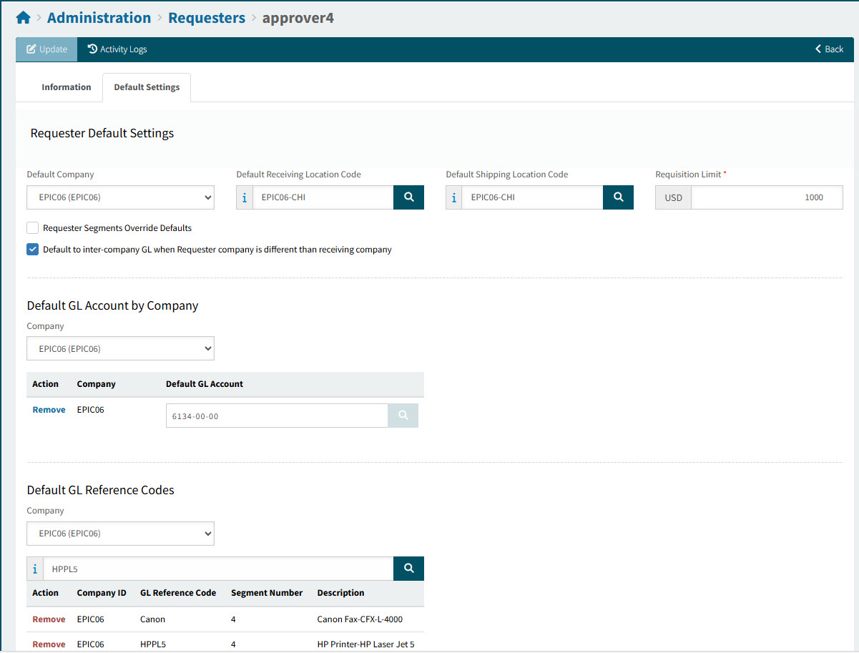859x653 pixels.
Task: Search GL Reference Codes with magnifier button
Action: 408,569
